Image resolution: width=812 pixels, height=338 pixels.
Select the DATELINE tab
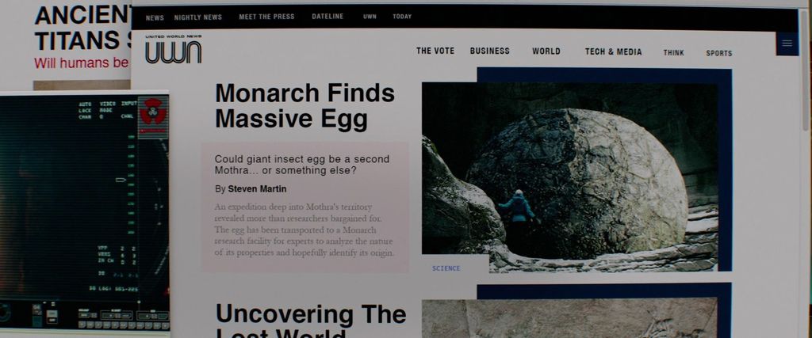(327, 17)
